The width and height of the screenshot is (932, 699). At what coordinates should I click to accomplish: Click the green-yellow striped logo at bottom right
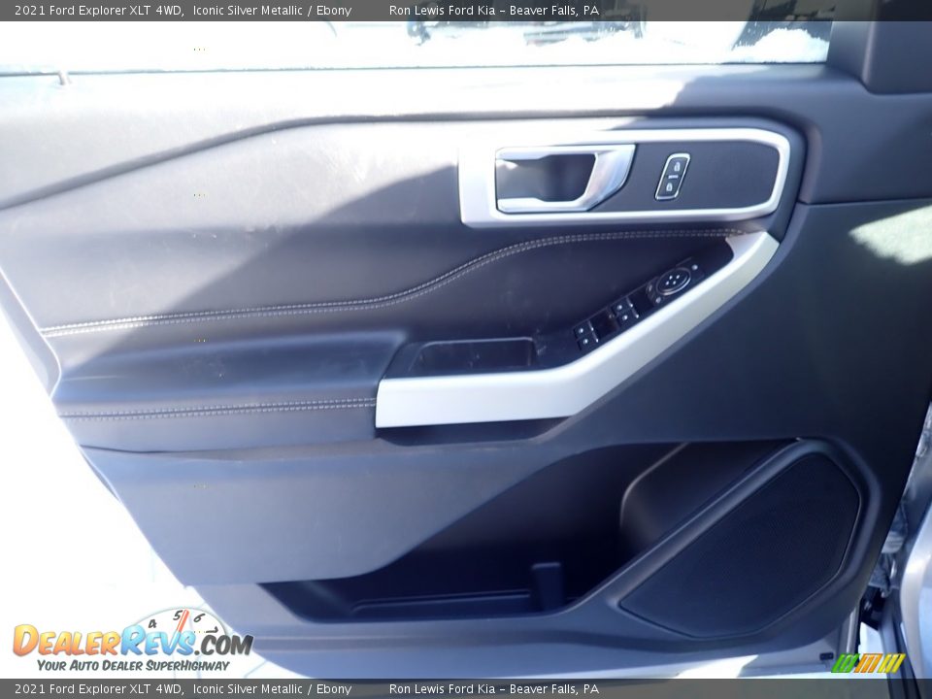tap(868, 663)
